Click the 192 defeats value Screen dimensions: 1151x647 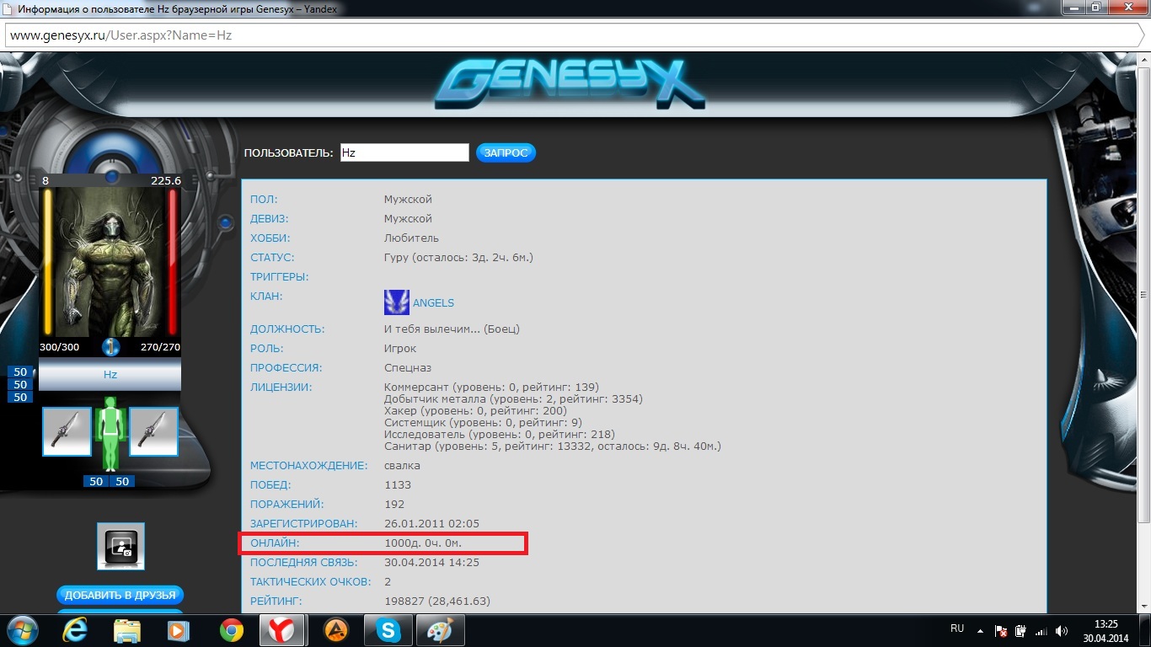pyautogui.click(x=394, y=505)
